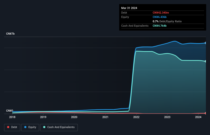Click the red Debt legend dot
Screen dimensions: 210x135
[8, 127]
